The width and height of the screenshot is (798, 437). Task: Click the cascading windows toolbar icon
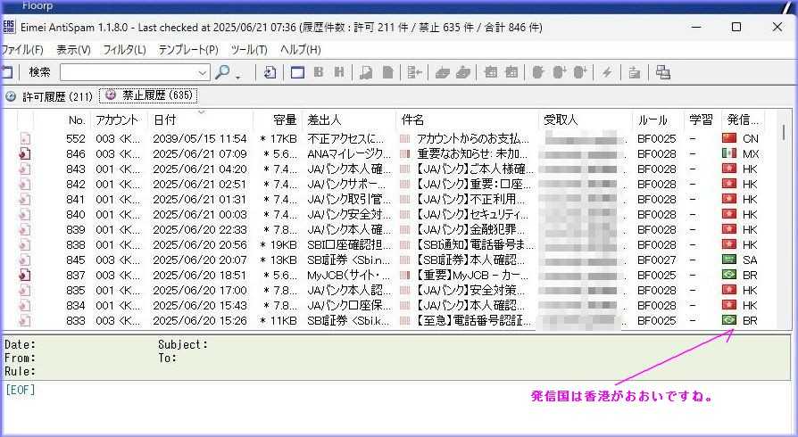tap(662, 73)
